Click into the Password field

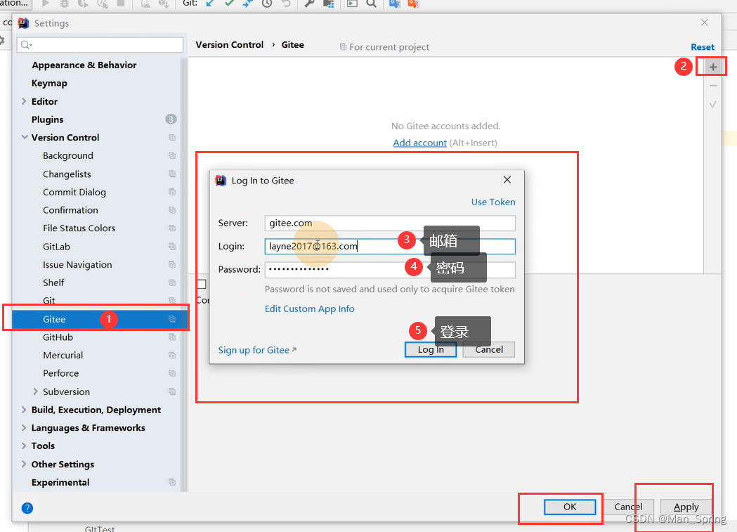[390, 269]
